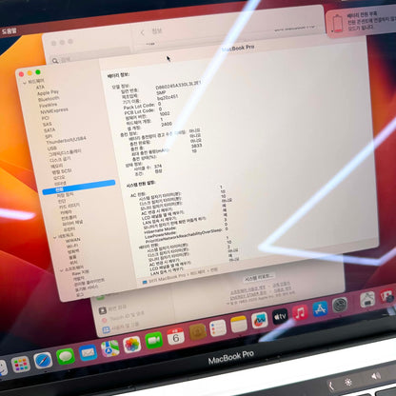Collapse the 소프트웨어 section in sidebar
Screen dimensions: 396x396
pos(62,270)
